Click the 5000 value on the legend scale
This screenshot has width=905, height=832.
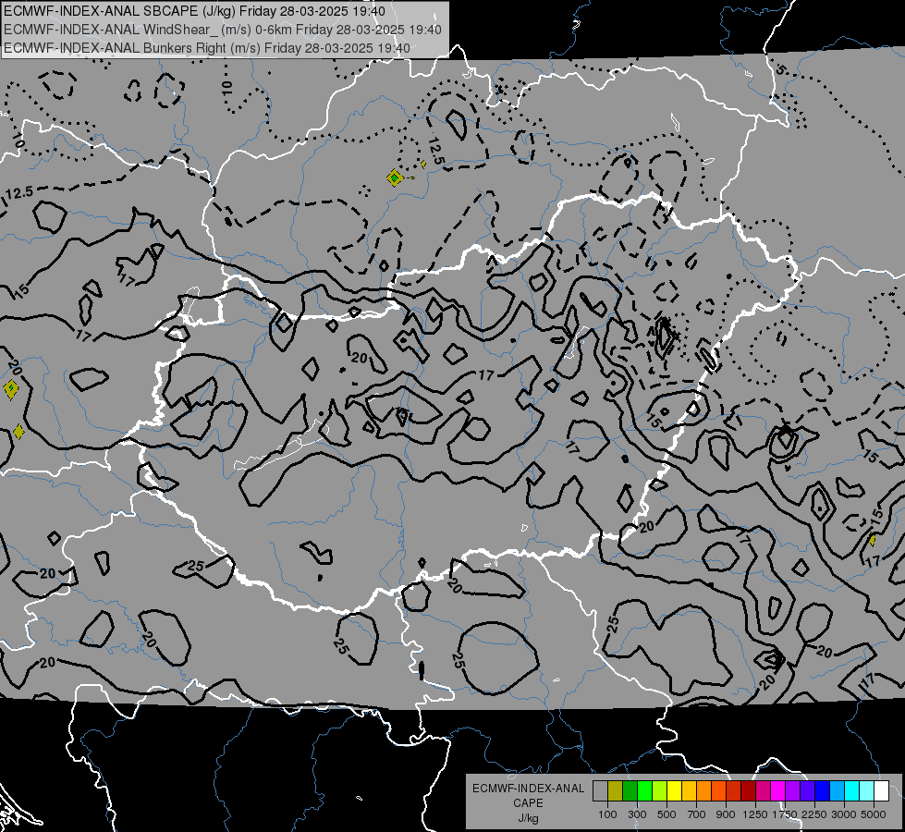click(x=874, y=814)
